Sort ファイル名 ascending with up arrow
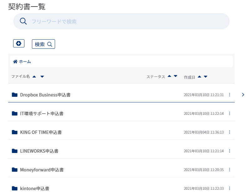Screen dimensions: 246x192 pyautogui.click(x=34, y=77)
